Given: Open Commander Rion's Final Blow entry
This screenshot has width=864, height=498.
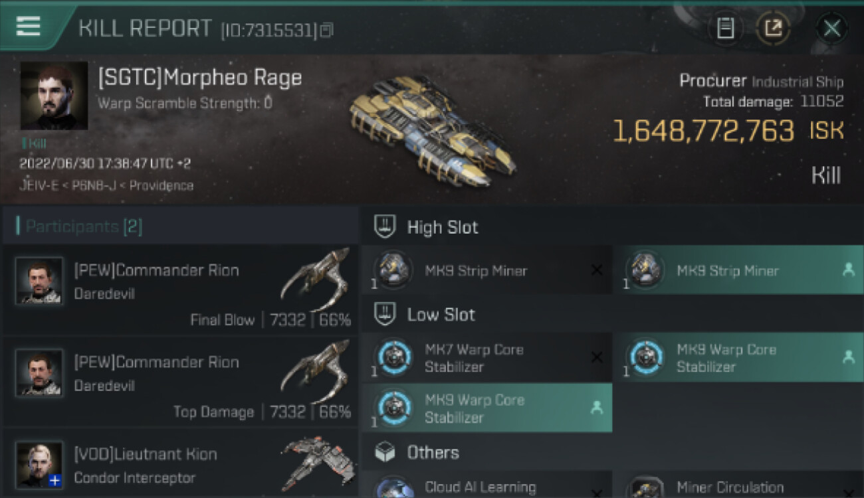Looking at the screenshot, I should [181, 290].
